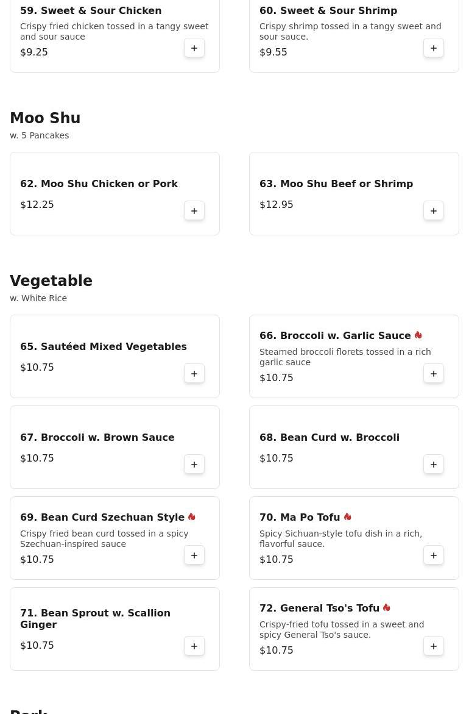Open Sautéed Mixed Vegetables item title
This screenshot has height=714, width=469.
(x=104, y=346)
